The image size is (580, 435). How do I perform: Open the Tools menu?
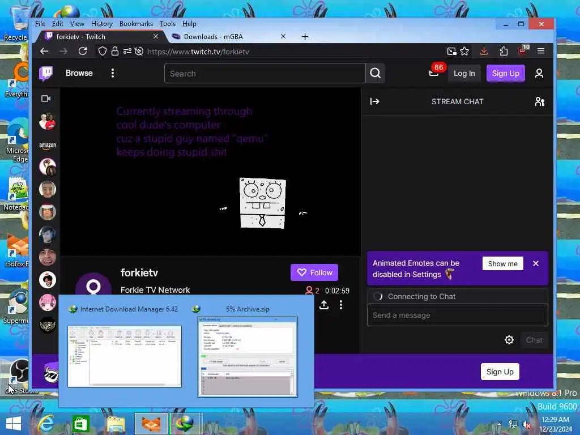(167, 24)
